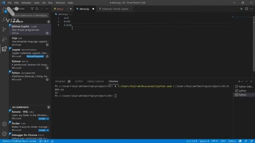Change Spaces: 4 indentation setting
Screen dimensions: 255x143
tap(204, 141)
